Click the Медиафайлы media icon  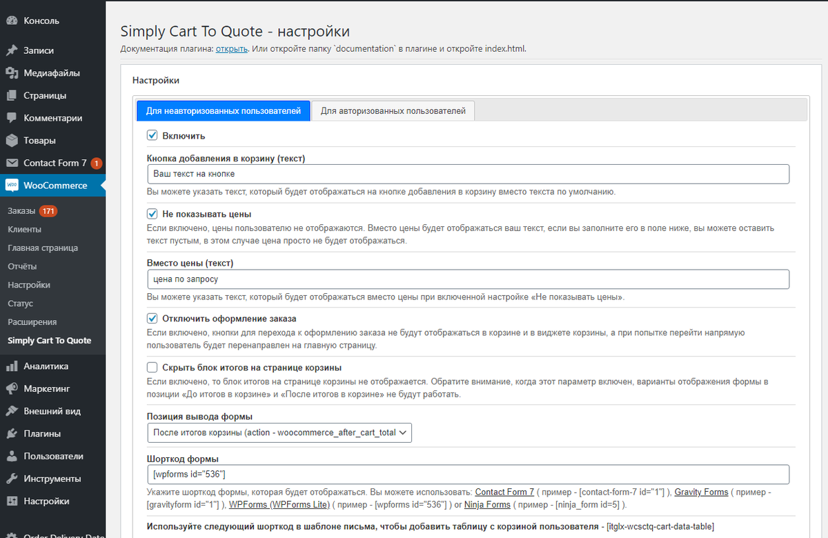pos(12,73)
